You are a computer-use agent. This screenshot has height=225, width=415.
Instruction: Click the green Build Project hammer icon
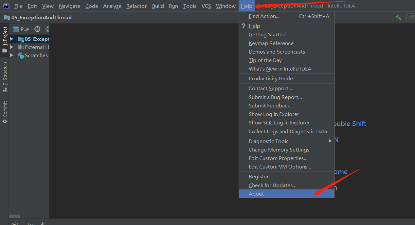(x=398, y=17)
